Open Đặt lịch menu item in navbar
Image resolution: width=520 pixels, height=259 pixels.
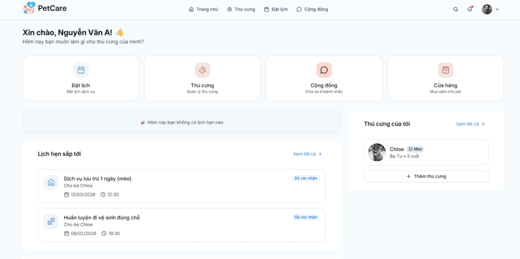click(276, 10)
